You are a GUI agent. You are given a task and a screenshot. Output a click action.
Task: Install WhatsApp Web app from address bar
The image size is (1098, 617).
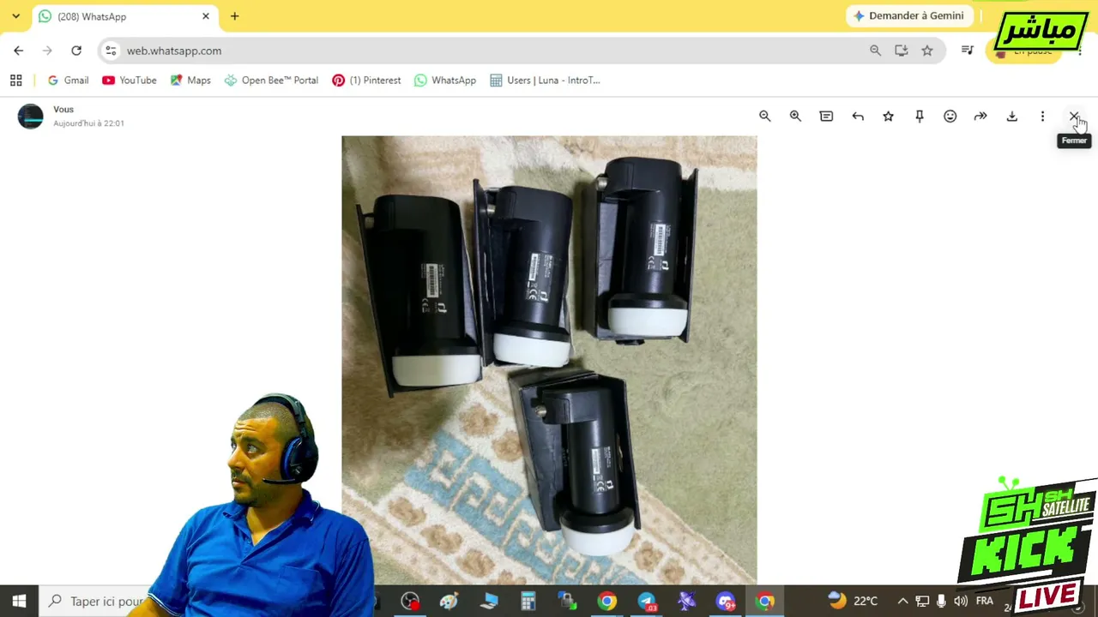[901, 51]
